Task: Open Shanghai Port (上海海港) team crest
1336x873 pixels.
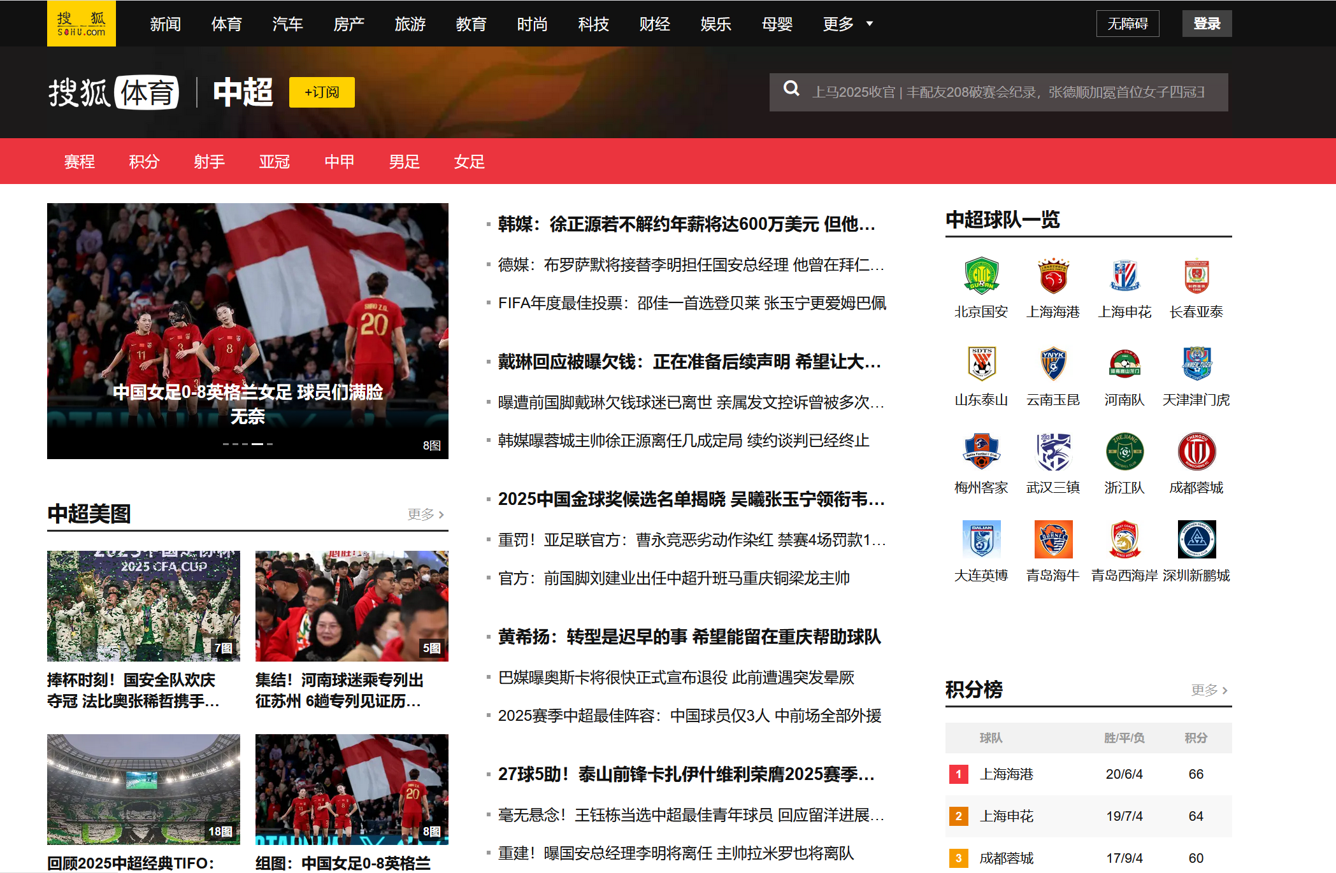Action: point(1053,276)
